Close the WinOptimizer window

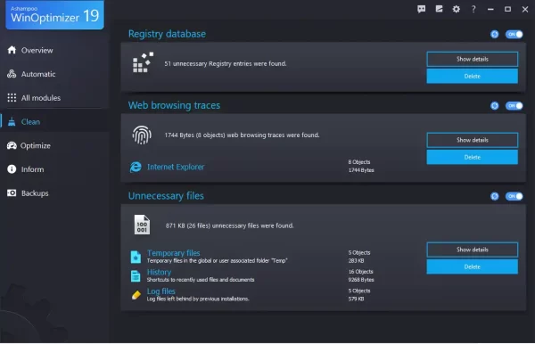point(525,10)
